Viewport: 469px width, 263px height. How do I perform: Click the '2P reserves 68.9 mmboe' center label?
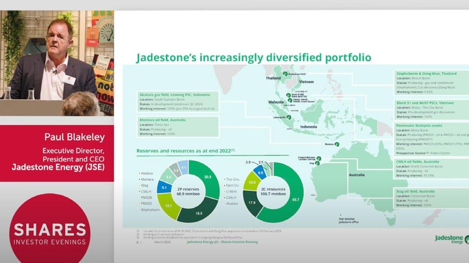coord(188,191)
